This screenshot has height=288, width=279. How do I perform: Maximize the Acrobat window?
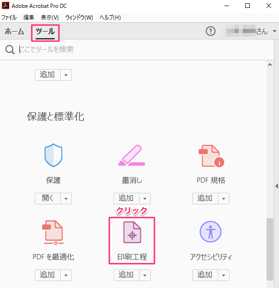pos(247,6)
